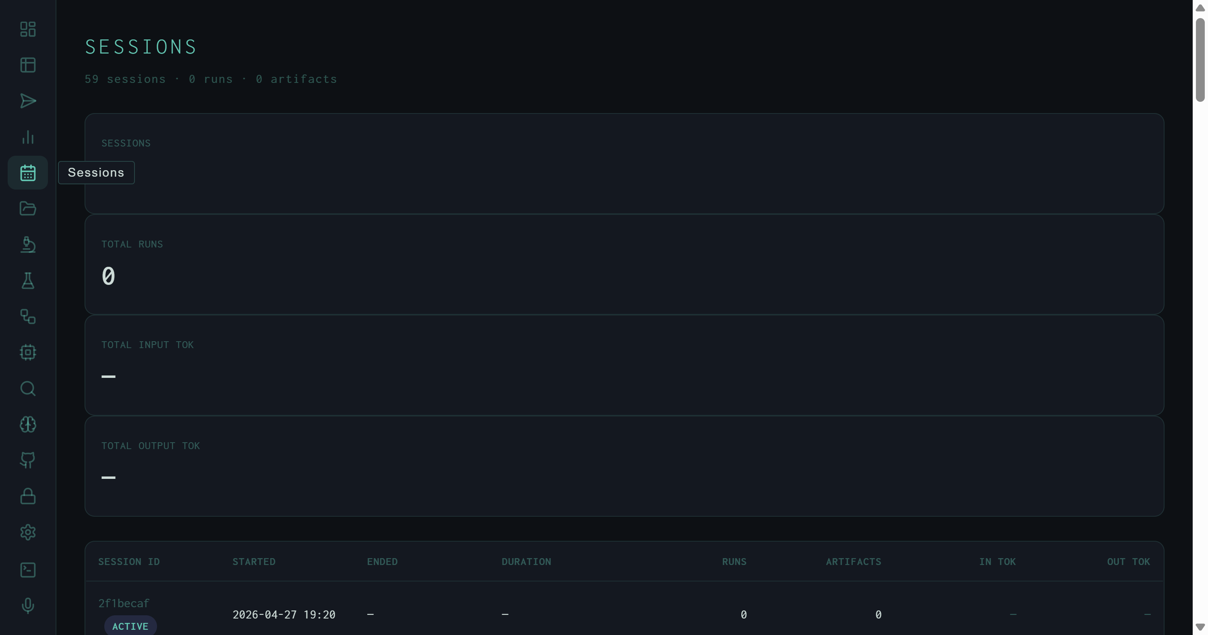Click the scrollbar up arrow
Viewport: 1208px width, 635px height.
(1200, 8)
